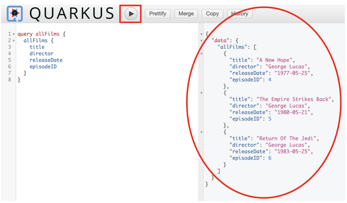Collapse the A New Hope result object

tap(202, 54)
